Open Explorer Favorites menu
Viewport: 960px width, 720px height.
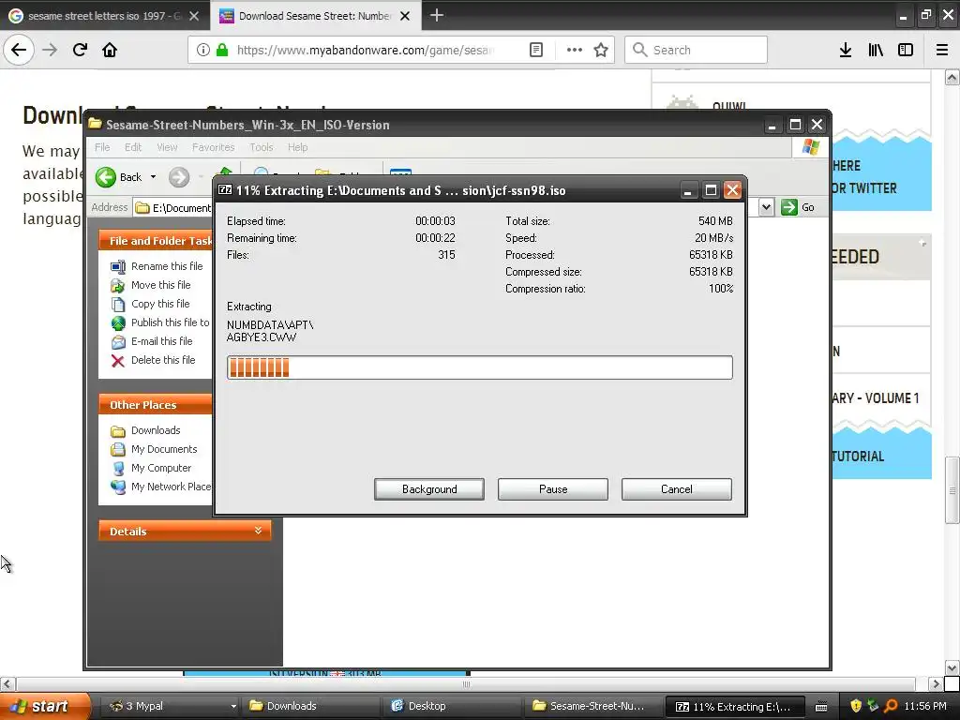[213, 147]
